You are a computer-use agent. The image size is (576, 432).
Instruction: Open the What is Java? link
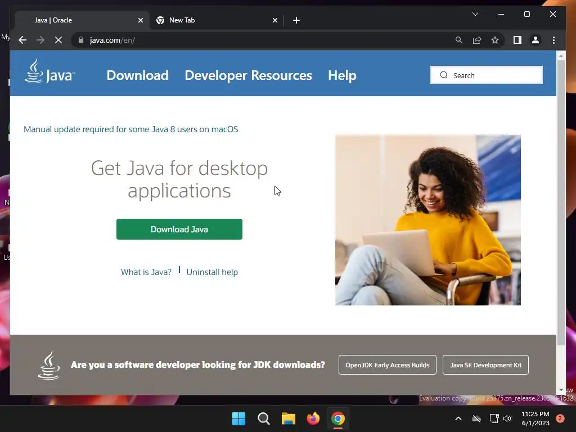146,272
